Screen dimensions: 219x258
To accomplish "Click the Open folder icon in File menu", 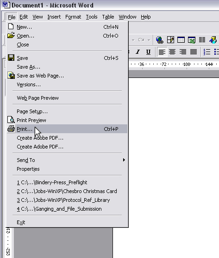I will [11, 35].
